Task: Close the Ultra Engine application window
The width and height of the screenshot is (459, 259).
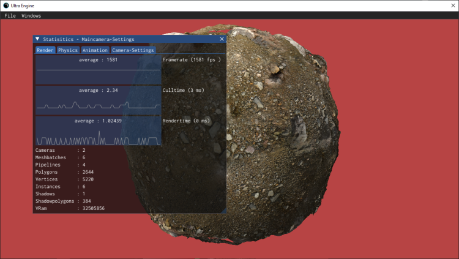Action: coord(448,5)
